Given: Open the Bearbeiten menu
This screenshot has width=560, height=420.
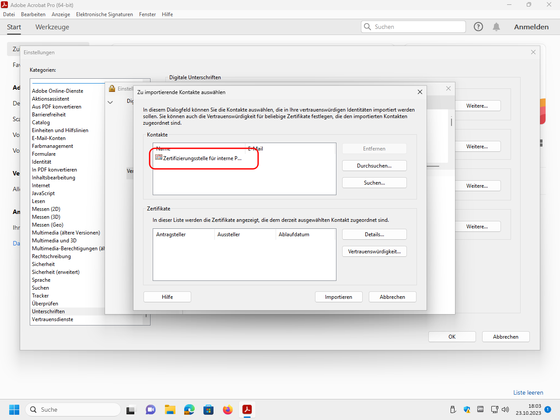Looking at the screenshot, I should [x=33, y=14].
